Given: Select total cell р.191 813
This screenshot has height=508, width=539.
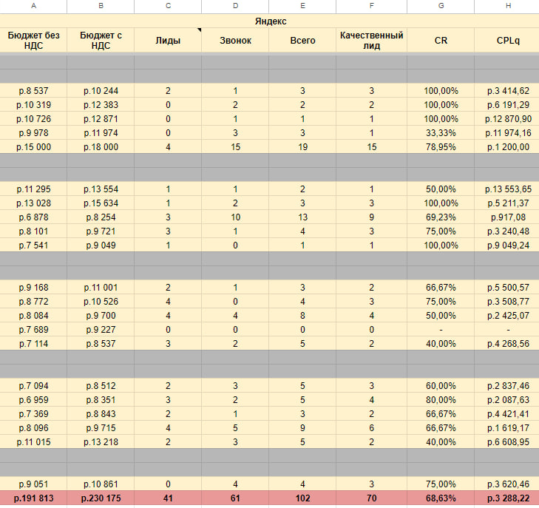Looking at the screenshot, I should 33,499.
